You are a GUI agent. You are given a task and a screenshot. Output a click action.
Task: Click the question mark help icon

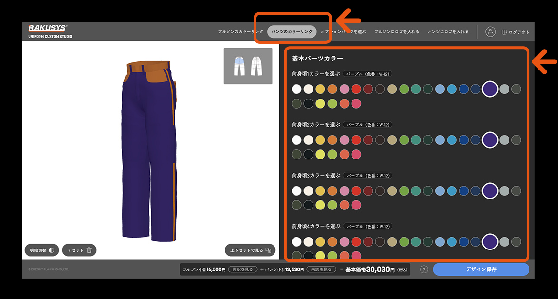tap(424, 269)
